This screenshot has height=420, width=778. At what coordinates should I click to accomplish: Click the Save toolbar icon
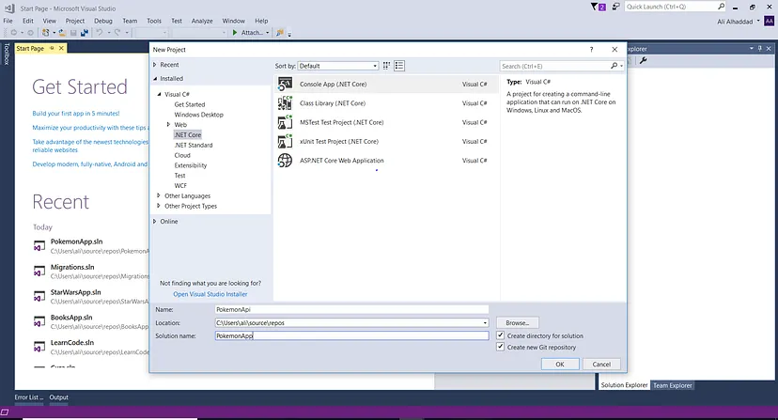coord(73,33)
